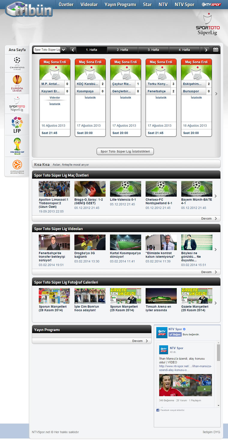
Task: Open Timsah Arena en iyiler arasında gallery
Action: pos(161,296)
